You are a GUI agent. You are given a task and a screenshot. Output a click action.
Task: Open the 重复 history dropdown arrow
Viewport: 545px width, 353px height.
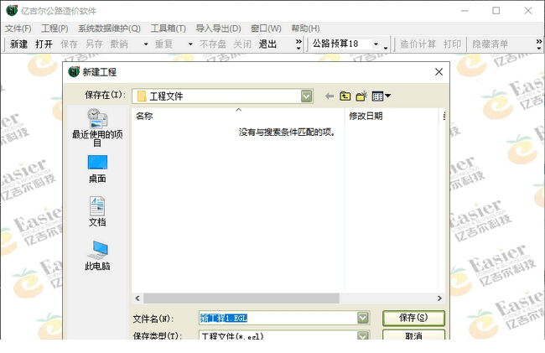(190, 44)
